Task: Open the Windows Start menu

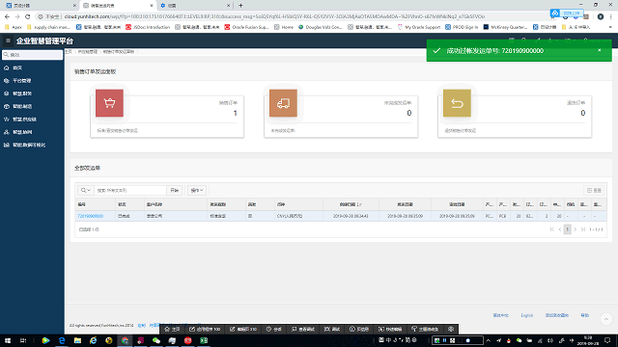Action: click(x=8, y=340)
